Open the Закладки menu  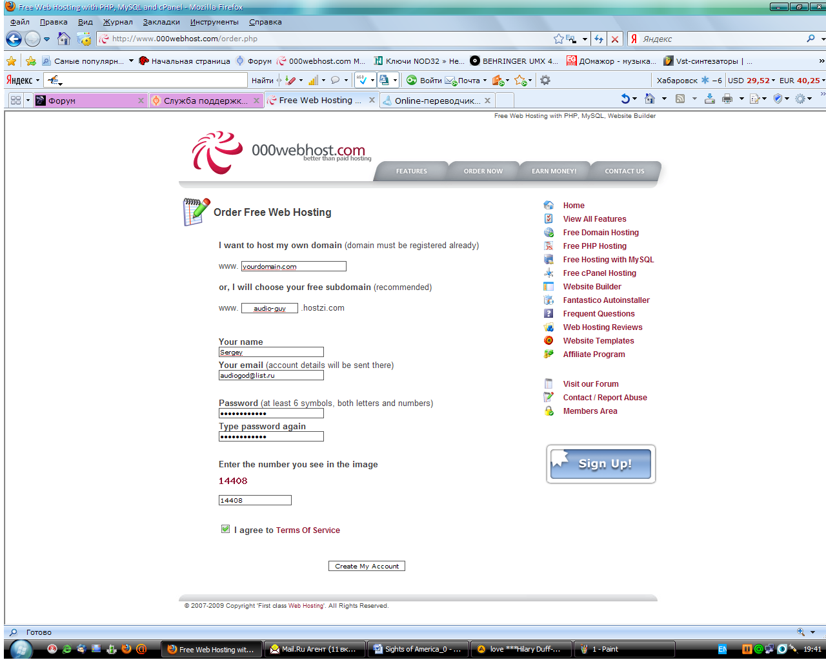pyautogui.click(x=161, y=22)
